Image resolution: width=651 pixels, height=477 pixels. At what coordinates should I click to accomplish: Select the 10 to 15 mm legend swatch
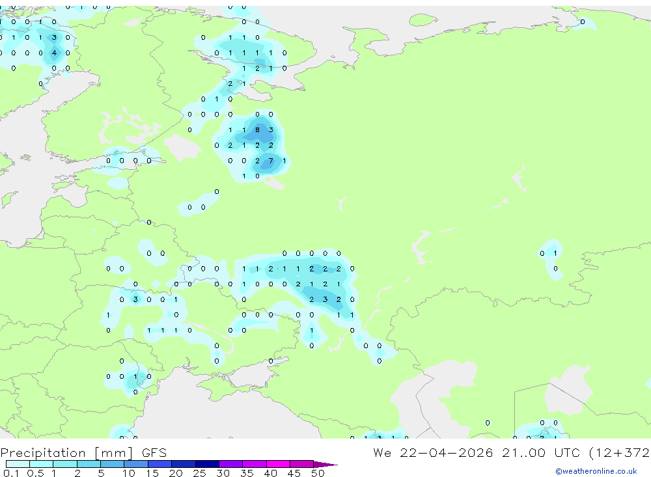click(x=136, y=464)
